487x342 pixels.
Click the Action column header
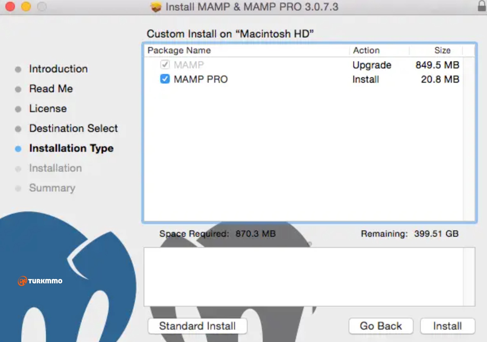tap(366, 50)
